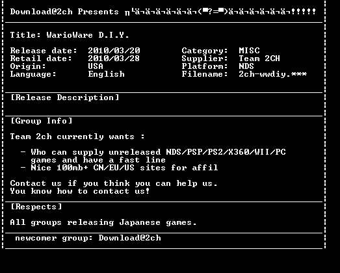Viewport: 340px width, 273px height.
Task: Click the Supplier value 'Team 2CH'
Action: [x=259, y=58]
